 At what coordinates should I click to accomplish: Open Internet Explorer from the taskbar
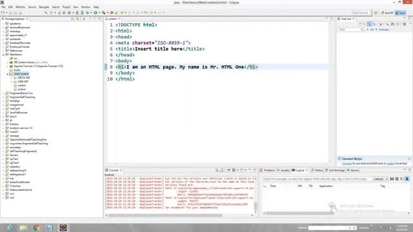pyautogui.click(x=10, y=227)
